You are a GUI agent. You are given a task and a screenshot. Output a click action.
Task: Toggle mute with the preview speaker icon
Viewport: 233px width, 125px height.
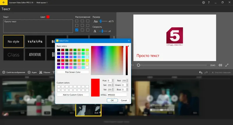click(220, 65)
